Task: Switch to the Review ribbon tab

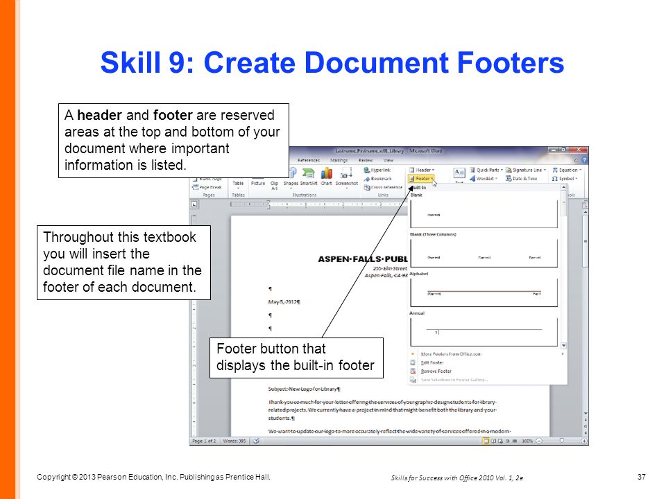Action: [x=366, y=160]
